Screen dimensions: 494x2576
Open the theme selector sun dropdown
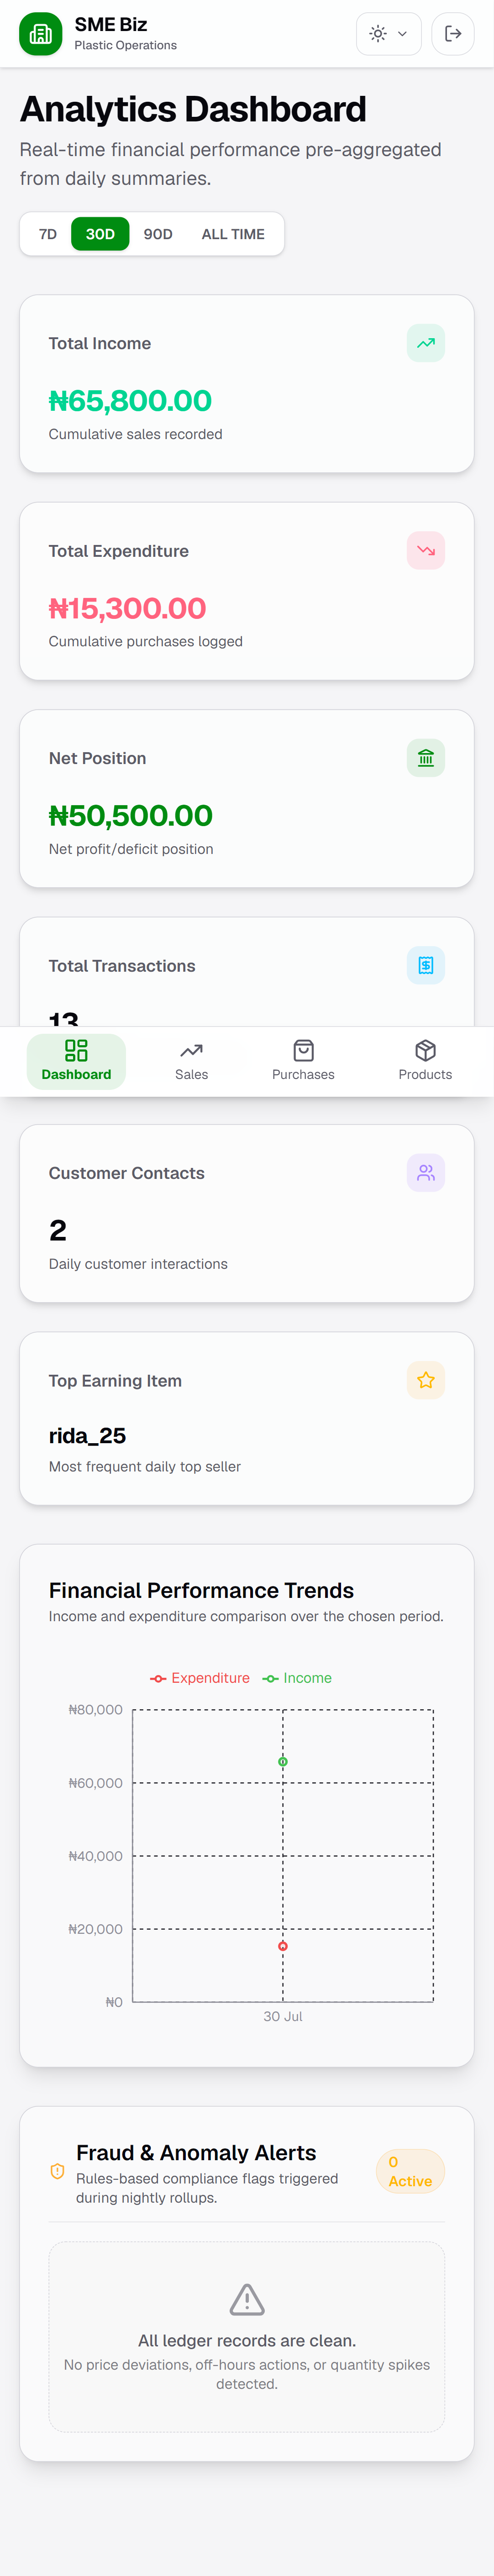389,34
